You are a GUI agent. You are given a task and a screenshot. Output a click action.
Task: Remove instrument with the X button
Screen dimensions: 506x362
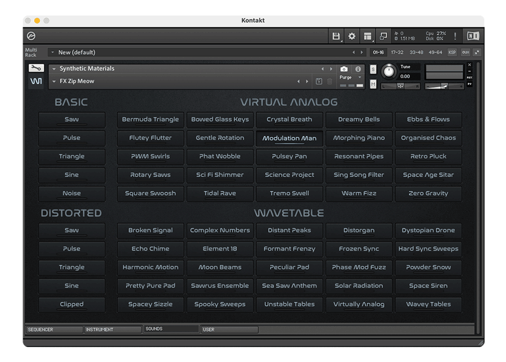tap(469, 65)
